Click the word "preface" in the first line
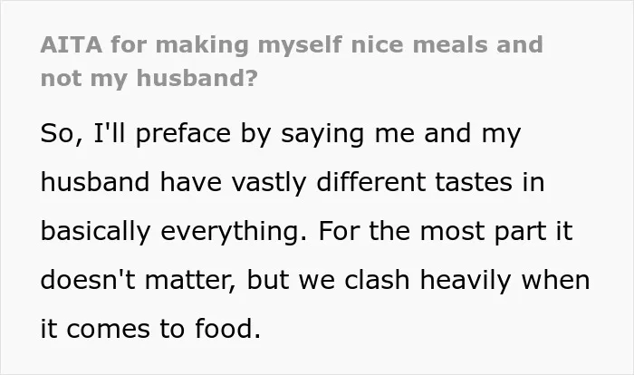 point(183,134)
